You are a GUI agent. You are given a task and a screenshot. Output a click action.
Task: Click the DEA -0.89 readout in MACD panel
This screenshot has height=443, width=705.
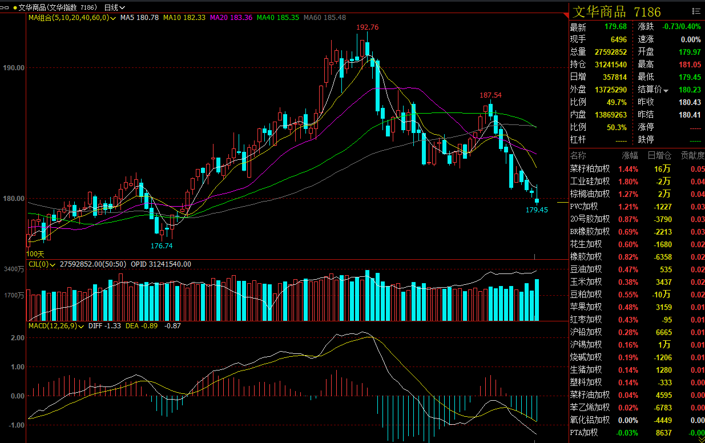(x=142, y=326)
